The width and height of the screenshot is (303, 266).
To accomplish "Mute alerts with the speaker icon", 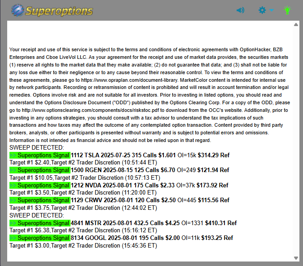I will (x=241, y=10).
